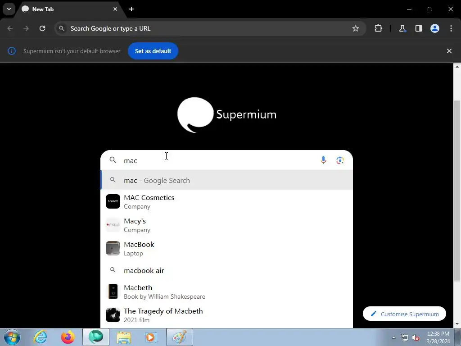
Task: Open the three-dot browser menu
Action: (x=451, y=28)
